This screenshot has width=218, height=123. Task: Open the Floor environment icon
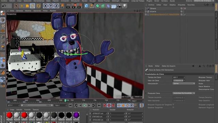point(114,6)
